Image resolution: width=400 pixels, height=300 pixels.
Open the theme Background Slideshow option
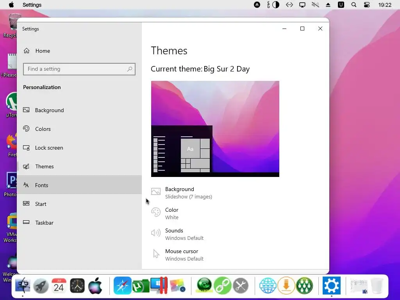[x=182, y=193]
